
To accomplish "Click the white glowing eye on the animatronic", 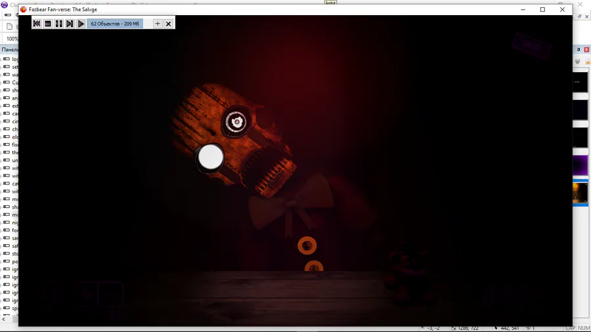I will [x=211, y=157].
